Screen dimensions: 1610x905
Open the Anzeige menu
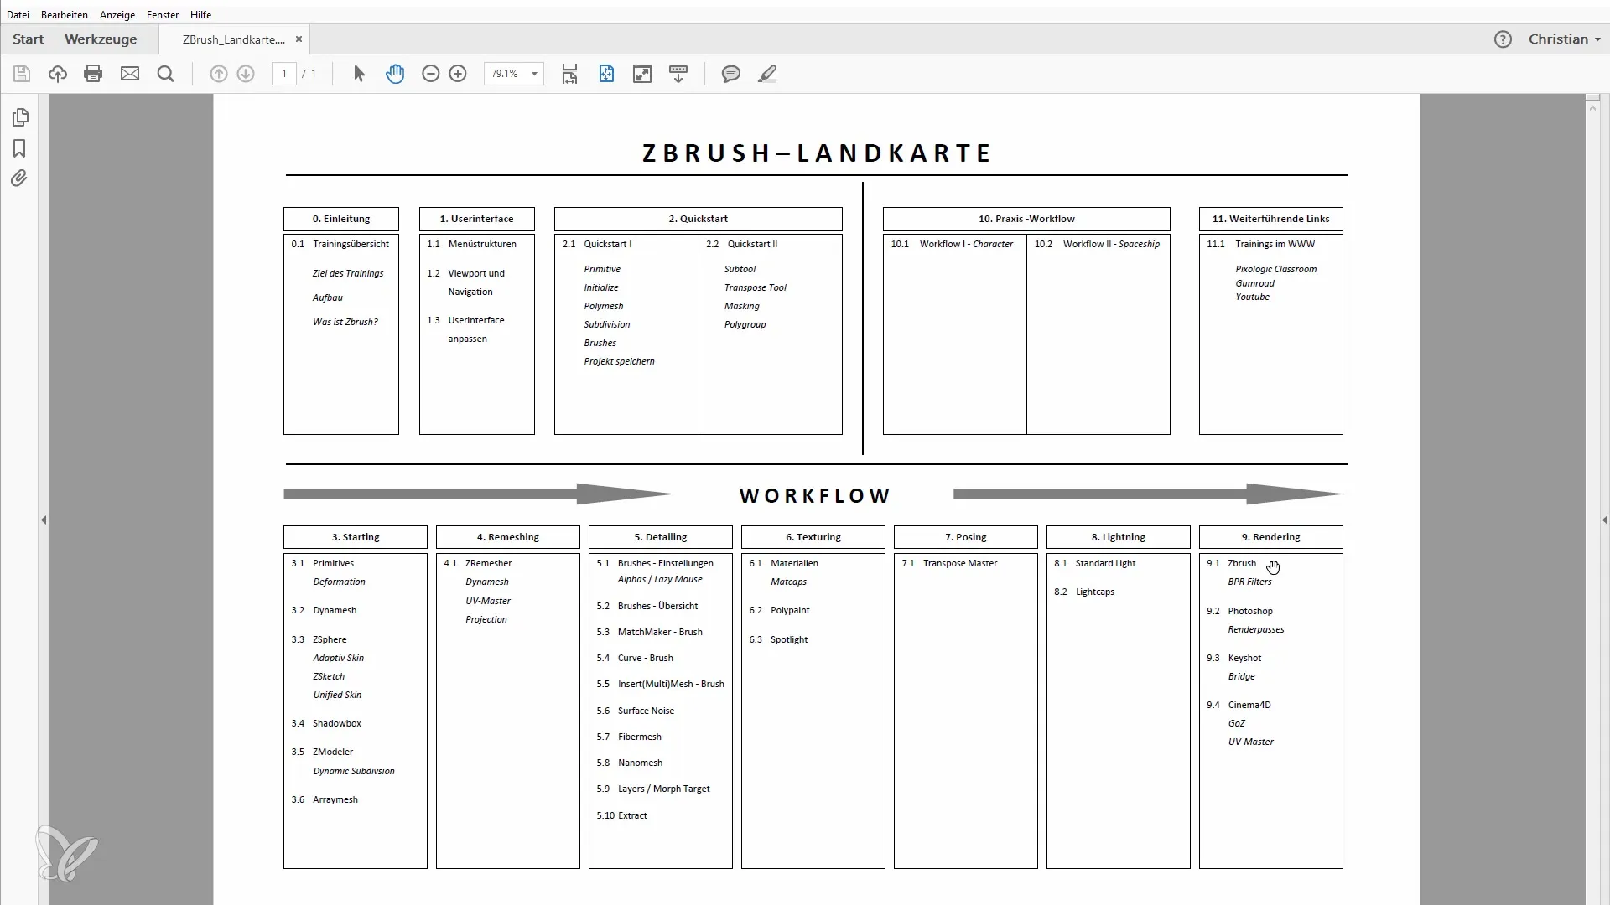coord(116,14)
